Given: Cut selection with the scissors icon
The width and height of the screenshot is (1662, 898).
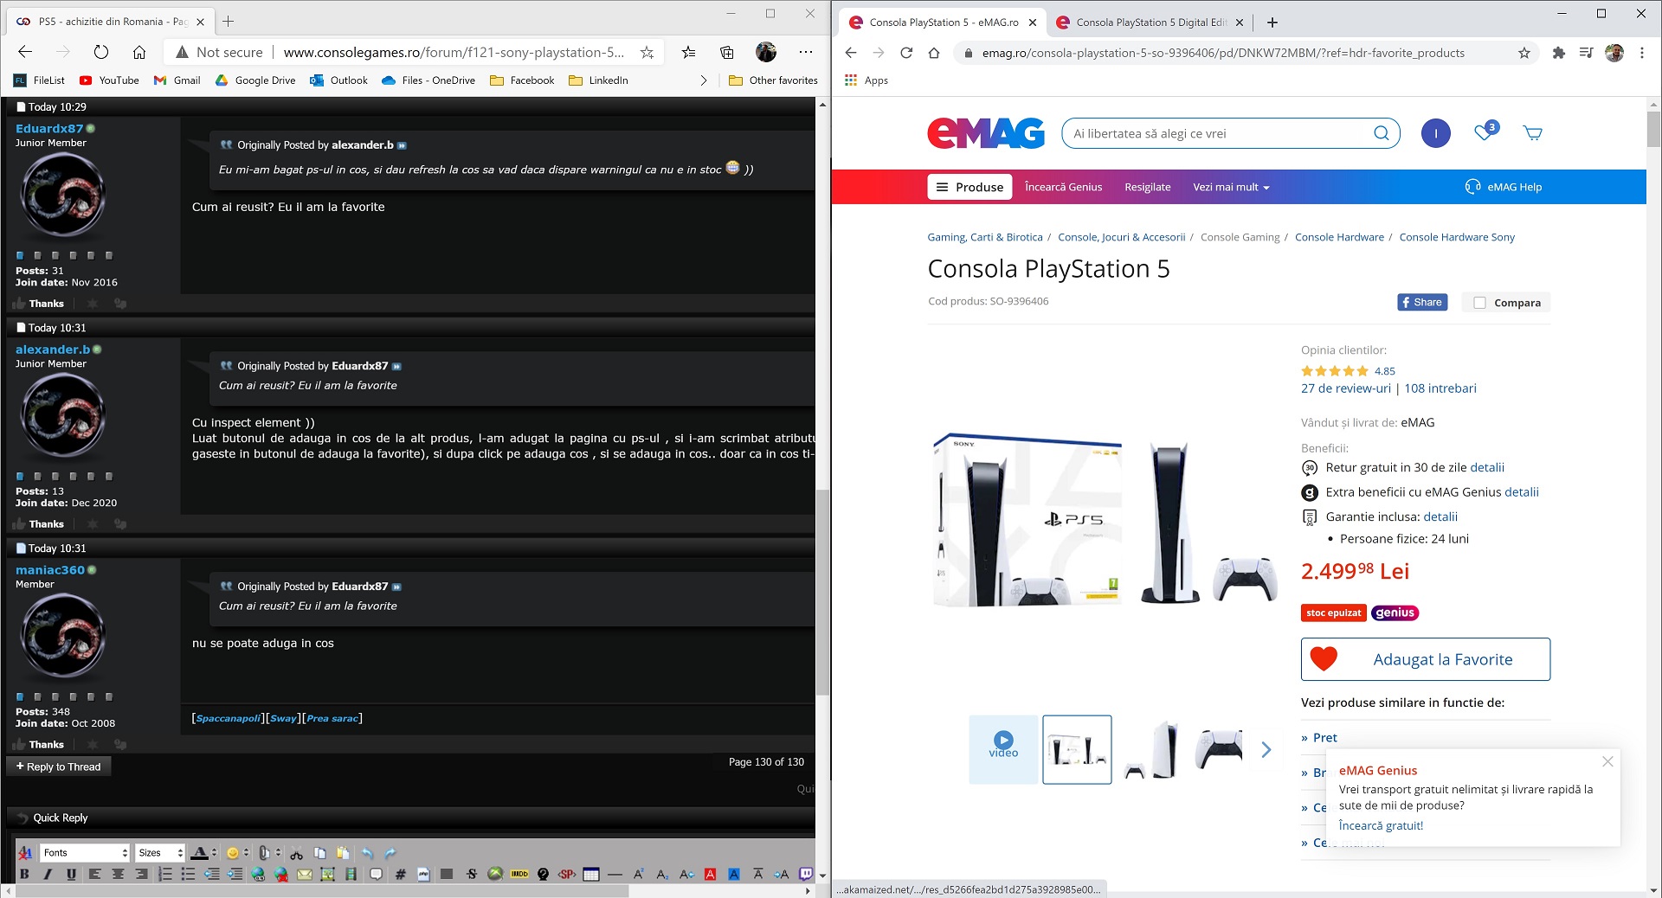Looking at the screenshot, I should pos(297,853).
